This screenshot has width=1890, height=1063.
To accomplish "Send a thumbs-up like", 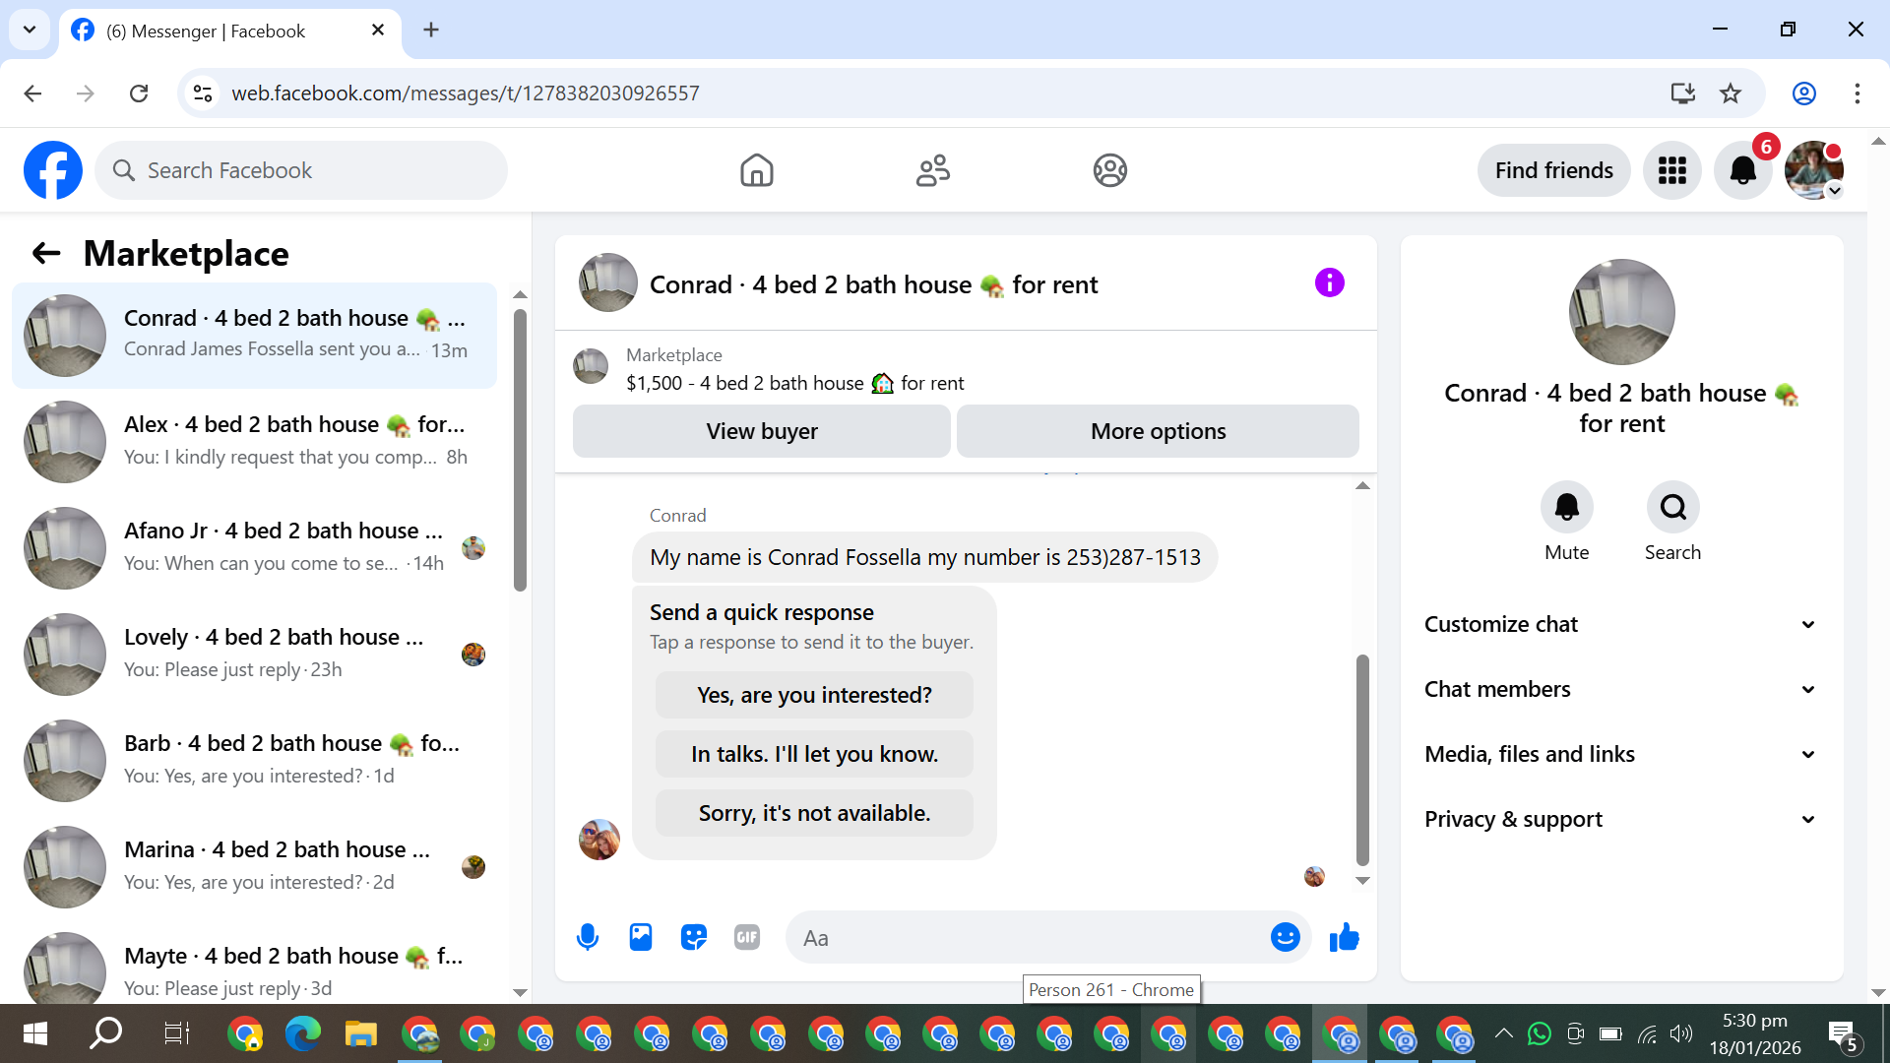I will pos(1344,937).
